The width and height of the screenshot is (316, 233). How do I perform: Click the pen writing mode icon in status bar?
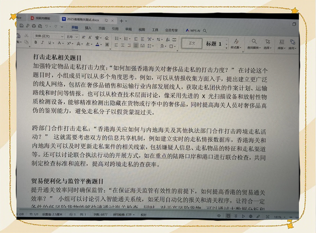[258, 216]
